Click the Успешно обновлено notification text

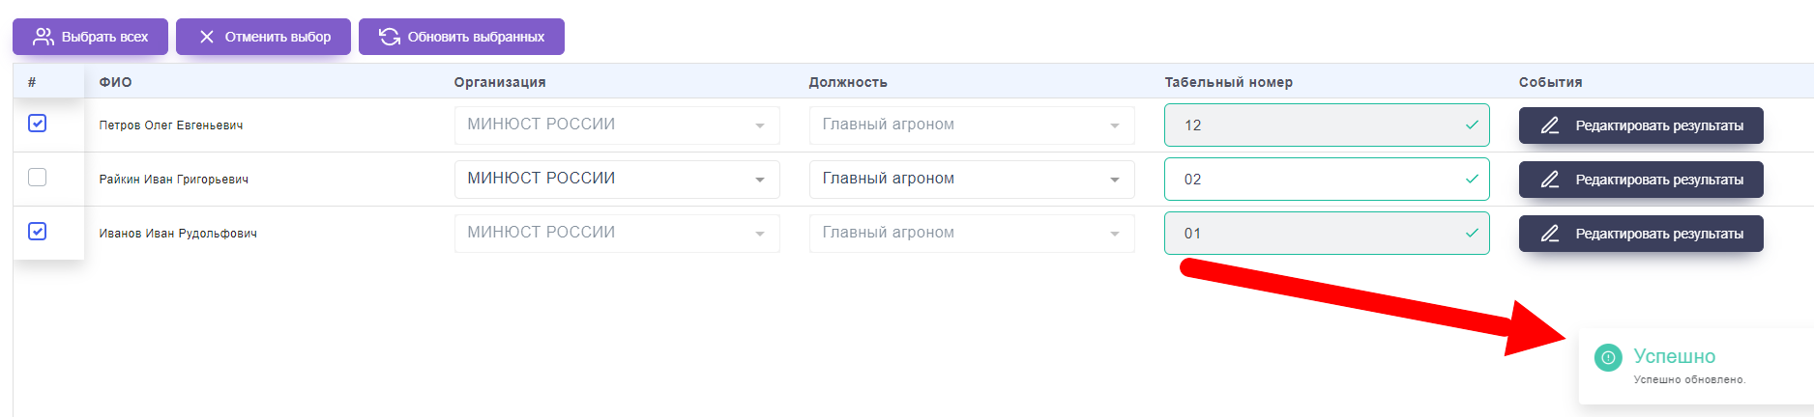pos(1689,379)
